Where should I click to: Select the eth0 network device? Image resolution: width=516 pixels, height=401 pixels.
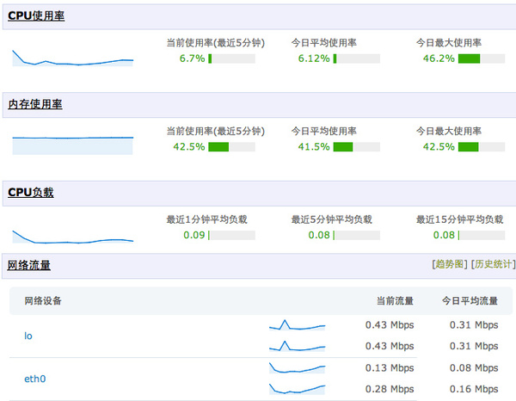point(35,379)
